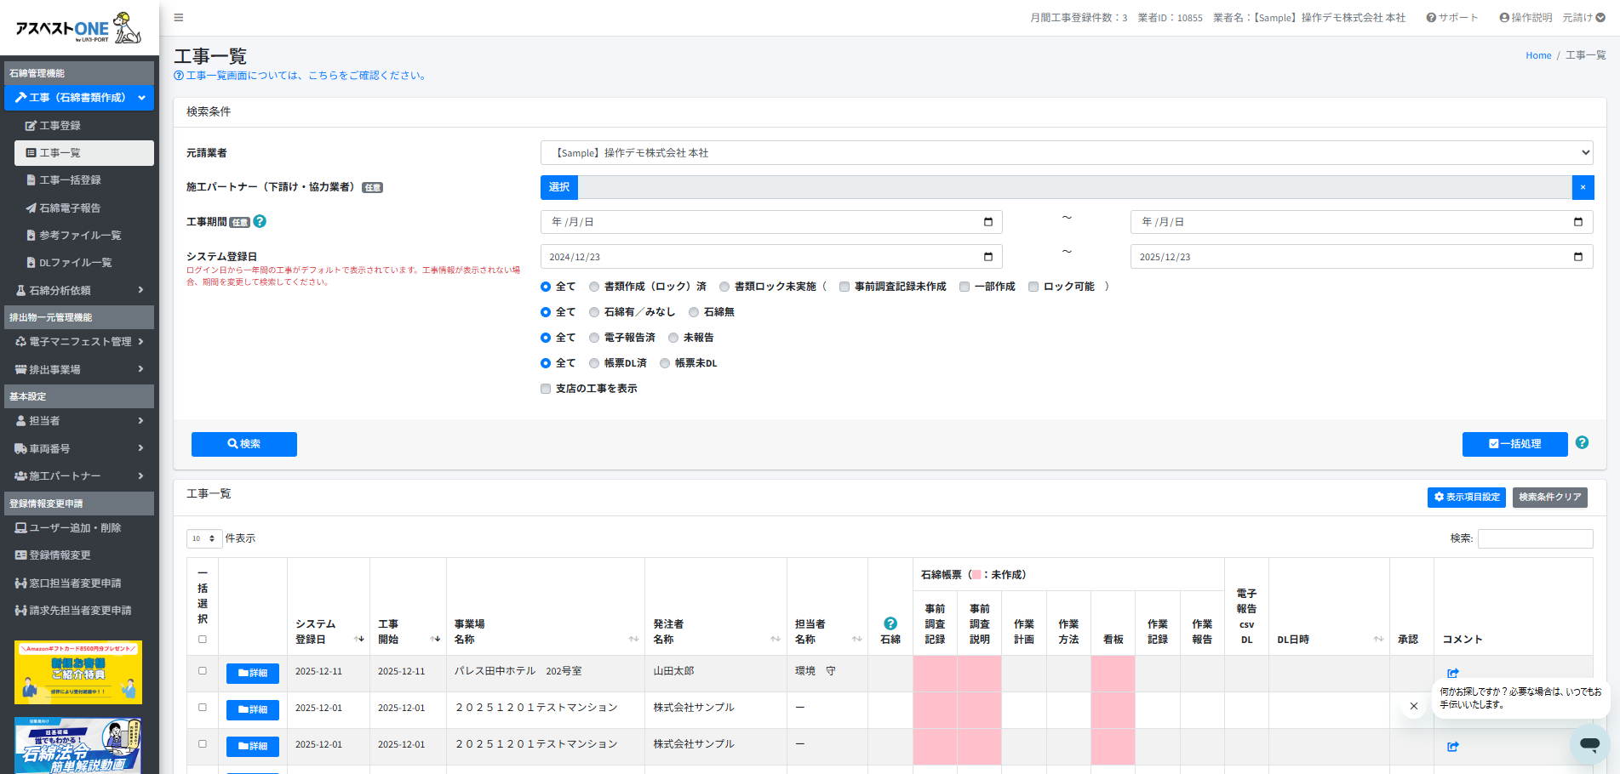The image size is (1620, 774).
Task: Open the chat support bubble icon
Action: (1589, 743)
